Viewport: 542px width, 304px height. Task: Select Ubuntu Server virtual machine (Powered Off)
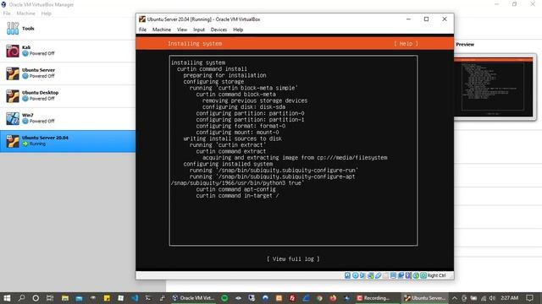[68, 73]
